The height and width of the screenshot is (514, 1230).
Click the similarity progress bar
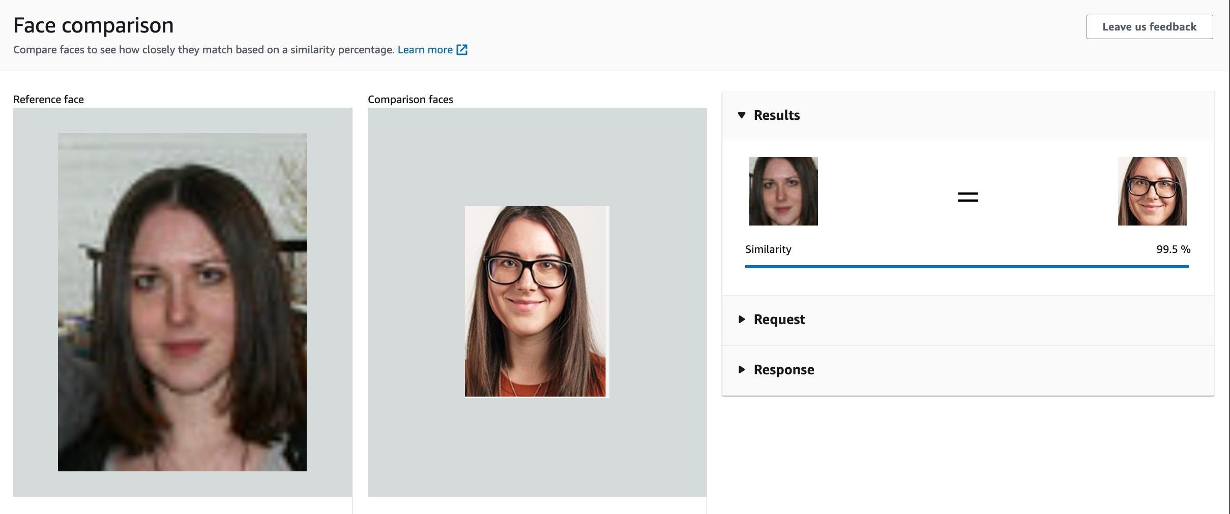coord(967,266)
